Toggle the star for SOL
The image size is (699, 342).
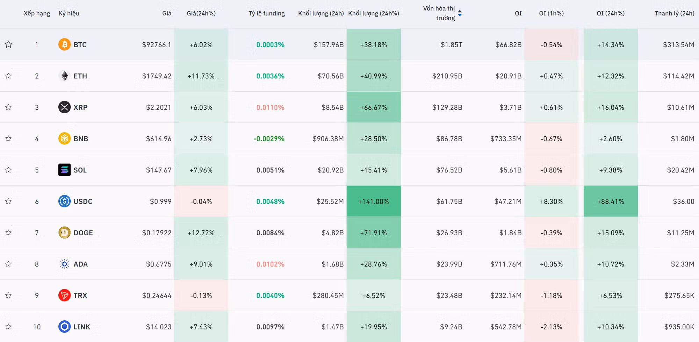point(9,170)
